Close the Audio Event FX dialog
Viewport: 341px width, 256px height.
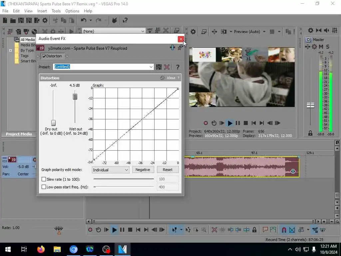(x=181, y=39)
